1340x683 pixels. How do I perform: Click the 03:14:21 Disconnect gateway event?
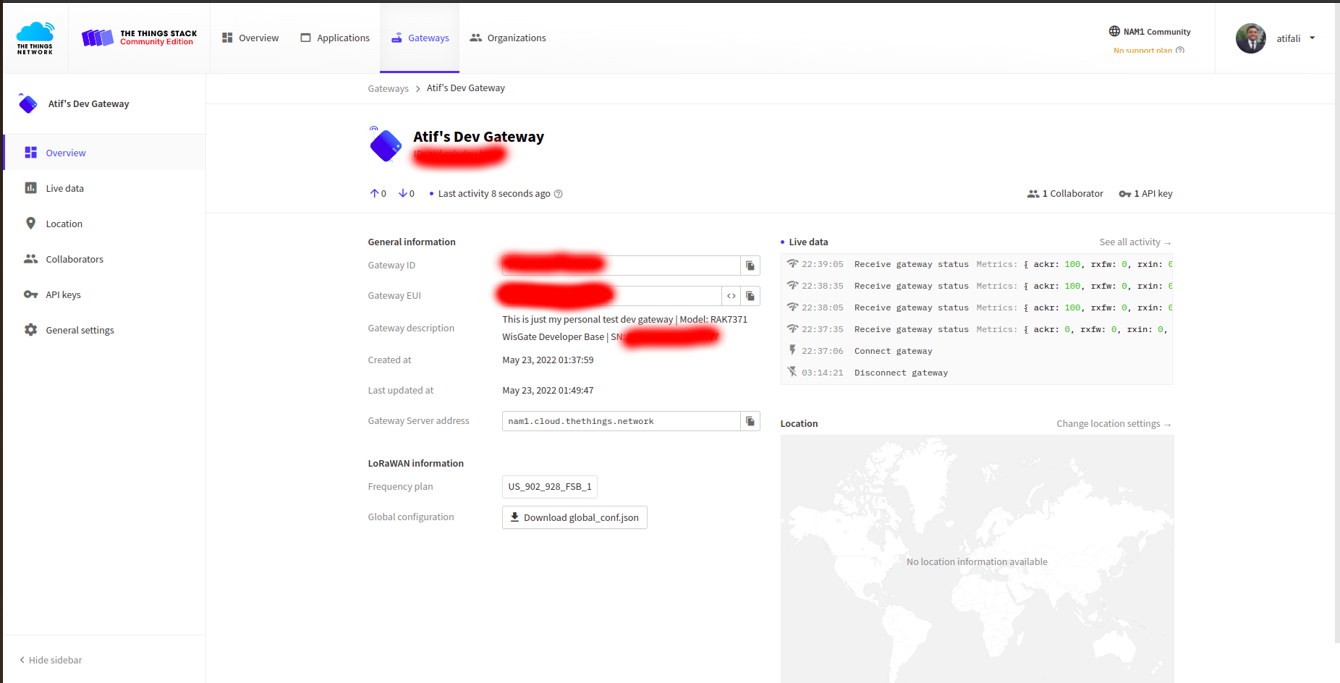[977, 373]
